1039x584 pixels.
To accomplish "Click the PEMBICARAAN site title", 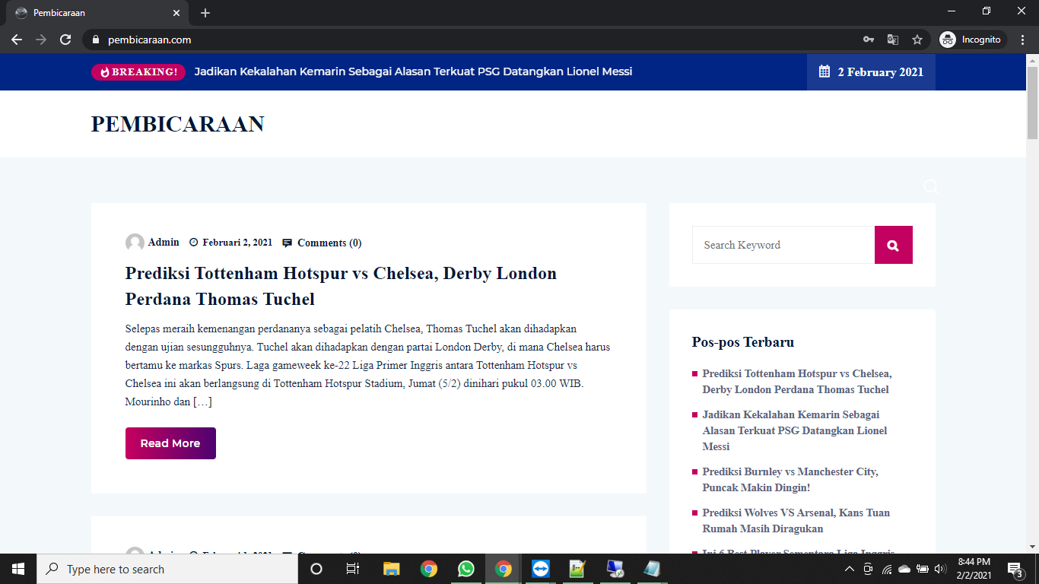I will tap(178, 124).
